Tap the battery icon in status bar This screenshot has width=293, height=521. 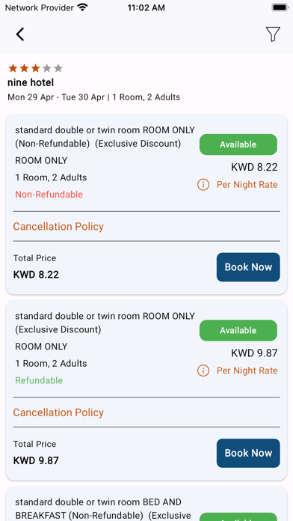280,7
